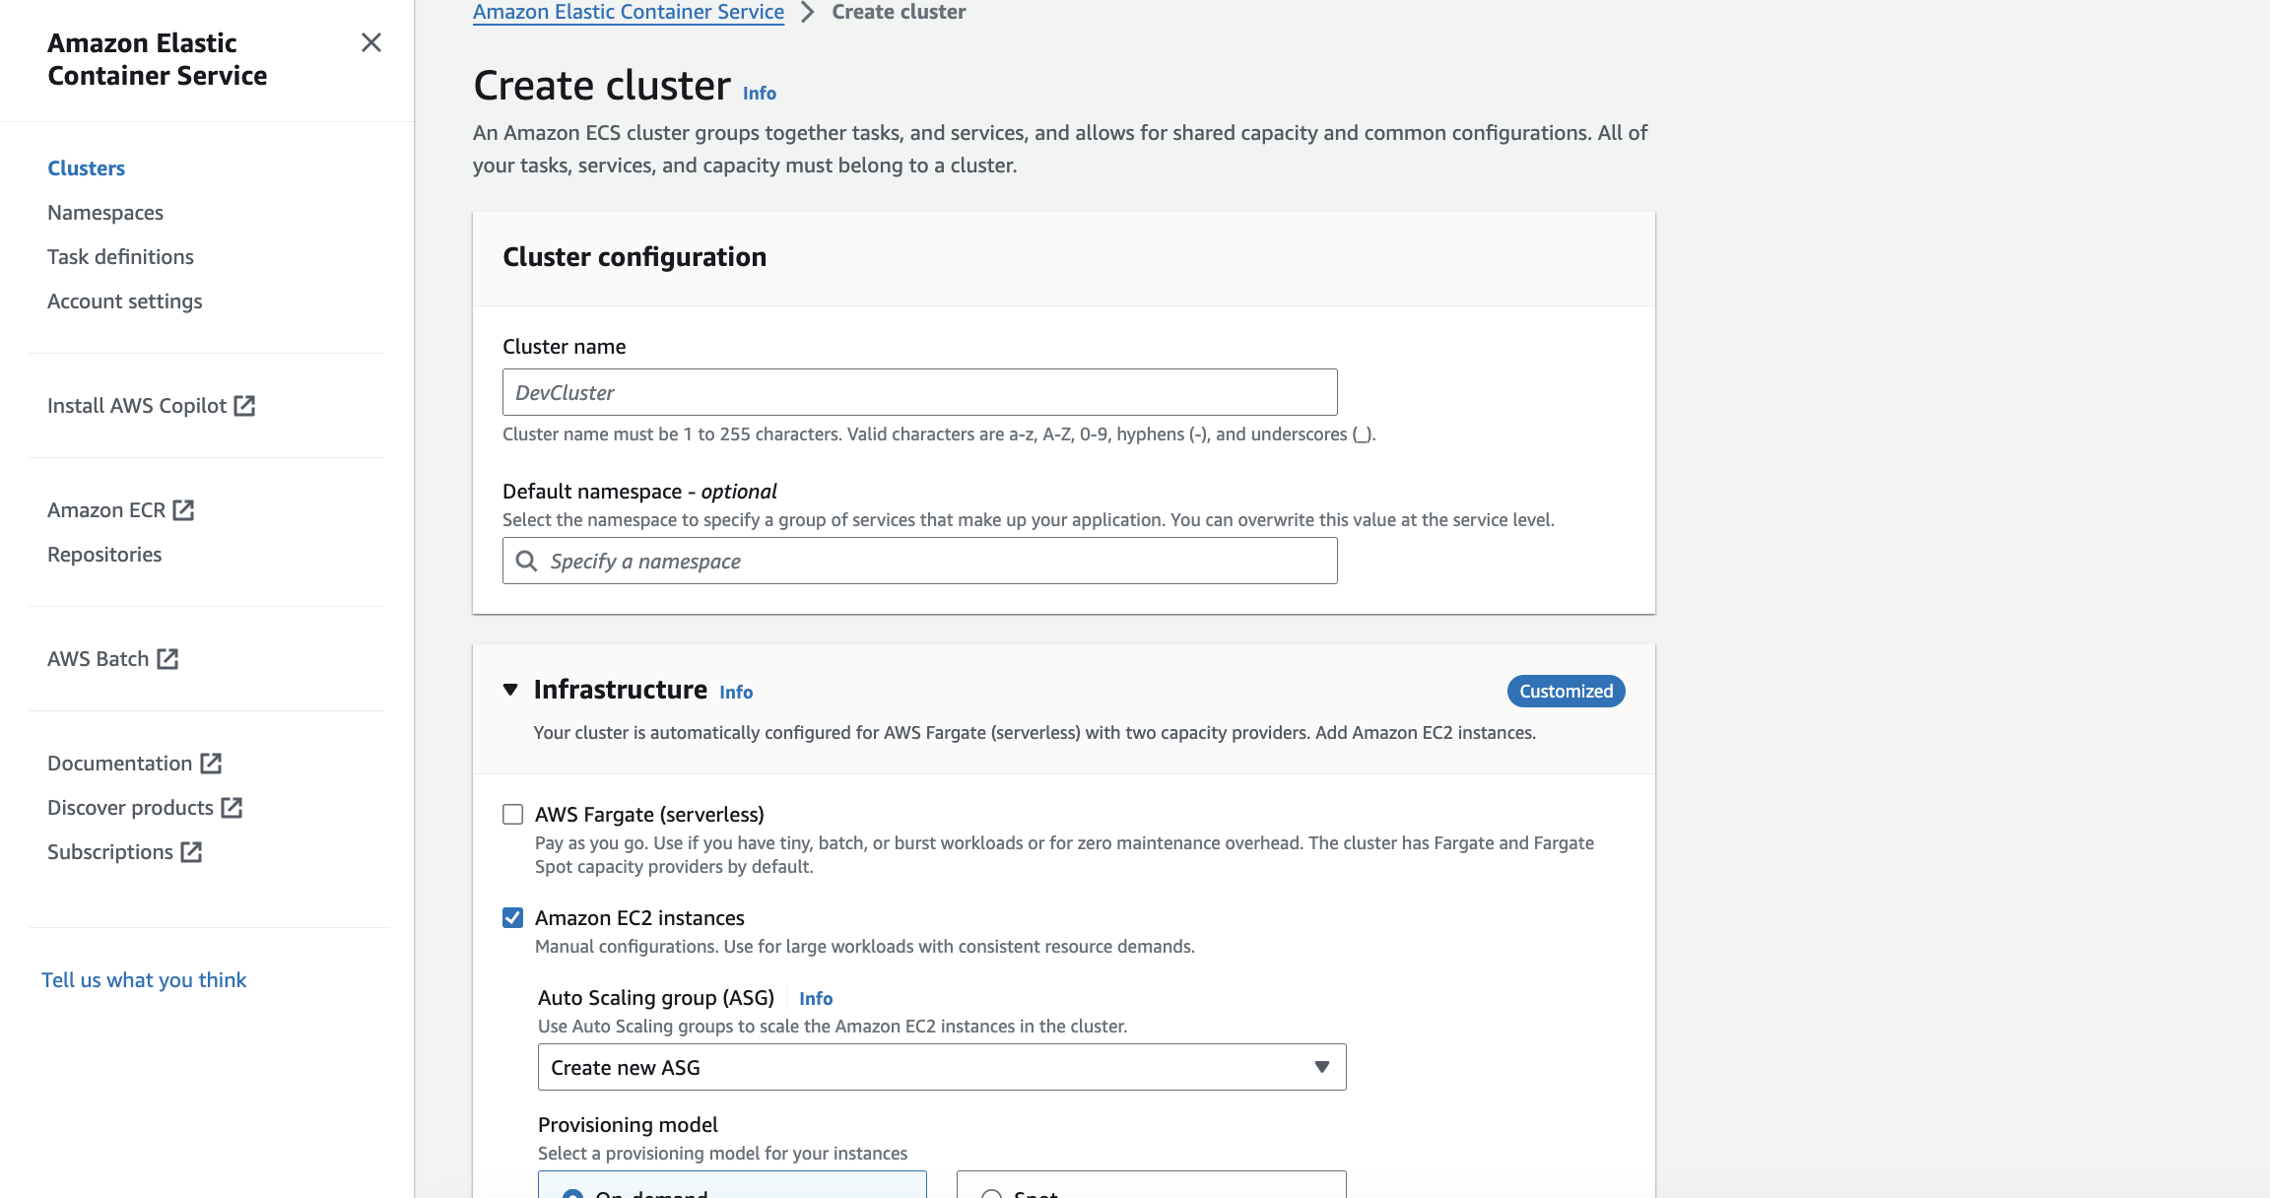
Task: Open the Discover products external link icon
Action: coord(232,807)
